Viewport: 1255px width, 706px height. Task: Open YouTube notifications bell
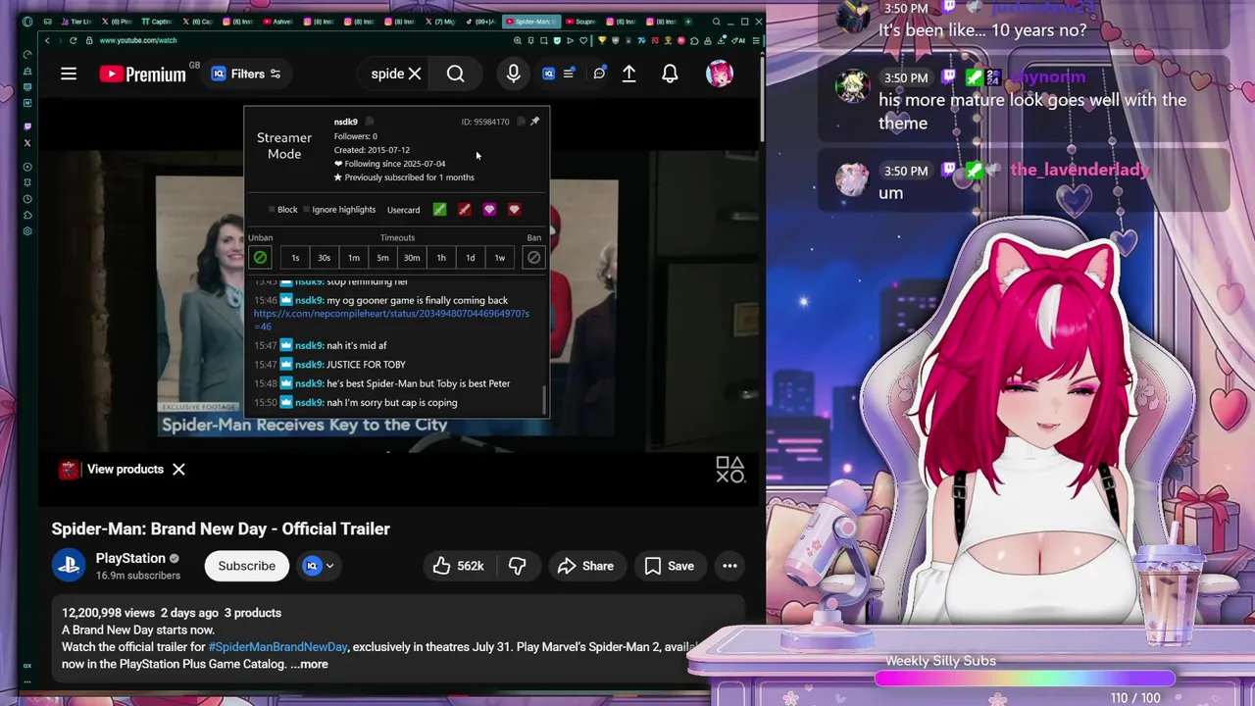(670, 74)
